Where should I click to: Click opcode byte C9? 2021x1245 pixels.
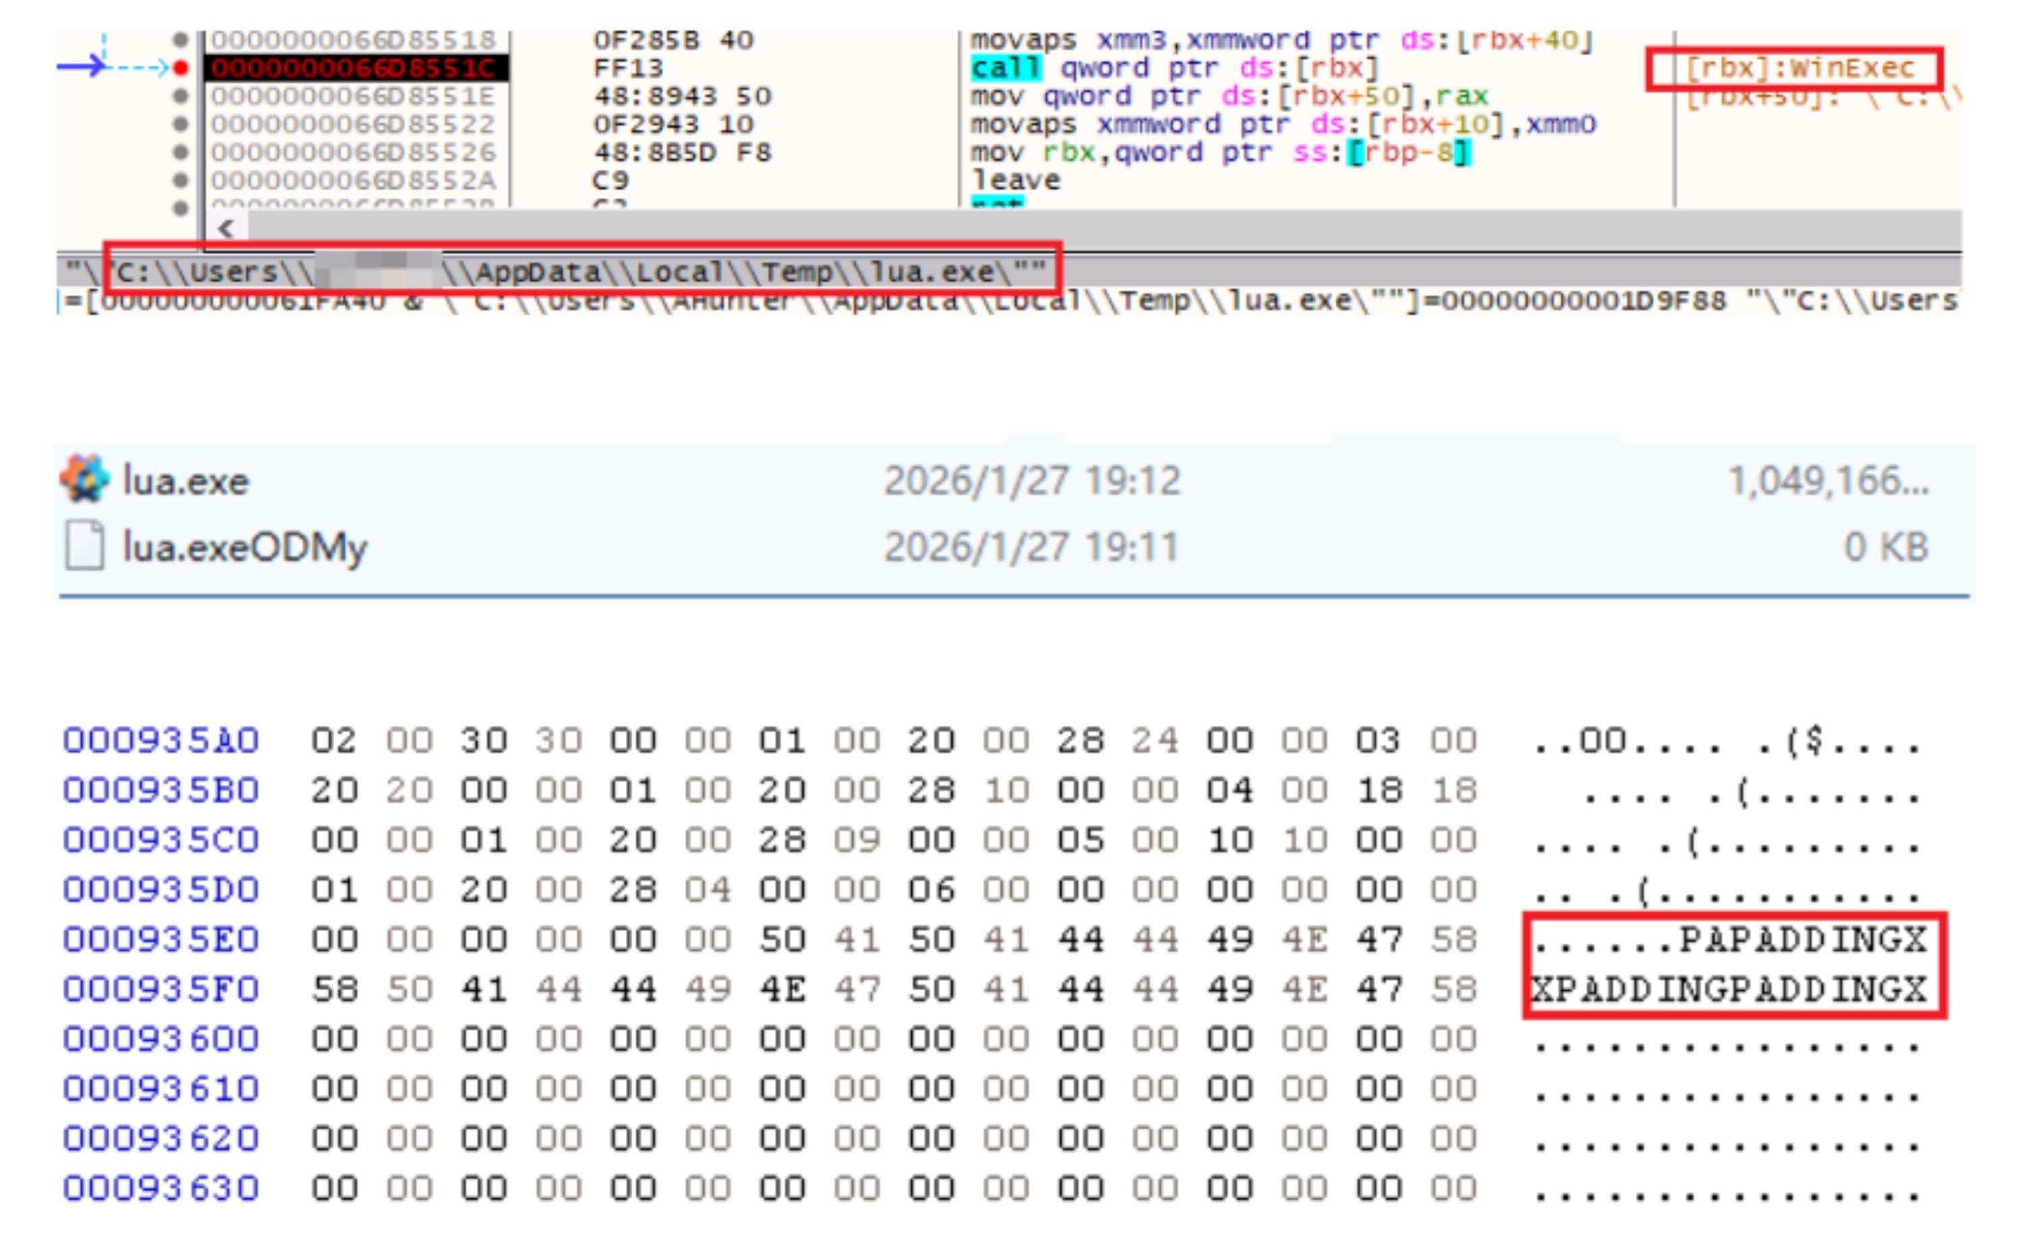coord(611,181)
